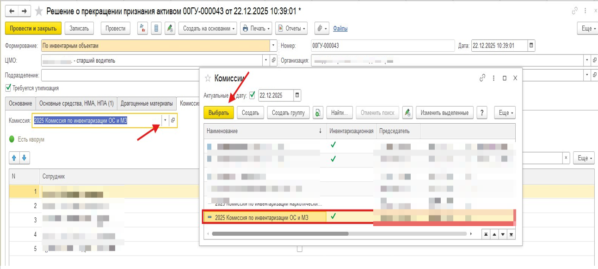Viewport: 598px width, 269px height.
Task: Switch to the Основание tab
Action: [20, 103]
